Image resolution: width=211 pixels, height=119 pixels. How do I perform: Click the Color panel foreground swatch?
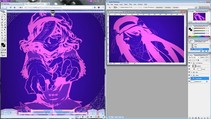coord(190,29)
